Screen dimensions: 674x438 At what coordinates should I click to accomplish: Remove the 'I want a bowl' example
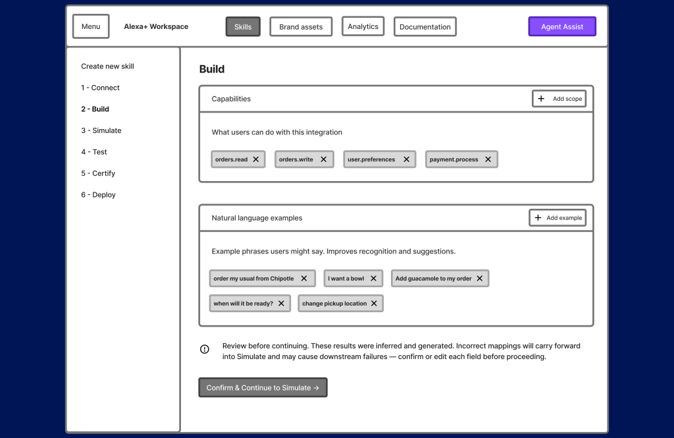pyautogui.click(x=373, y=279)
